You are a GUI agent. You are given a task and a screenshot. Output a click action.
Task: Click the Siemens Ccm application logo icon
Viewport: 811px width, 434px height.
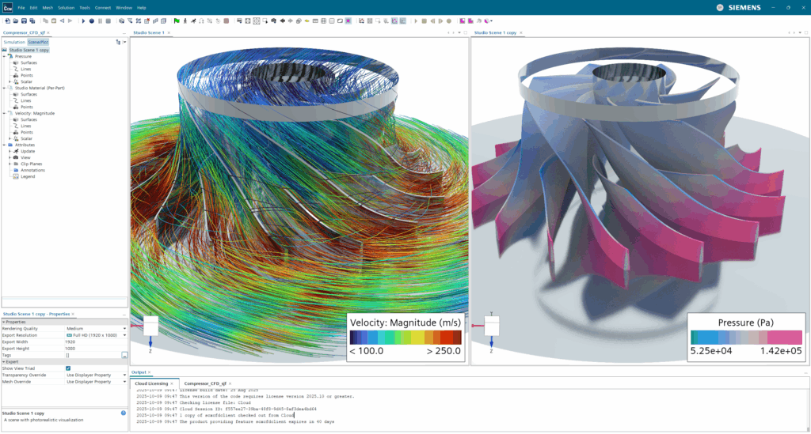(x=7, y=7)
